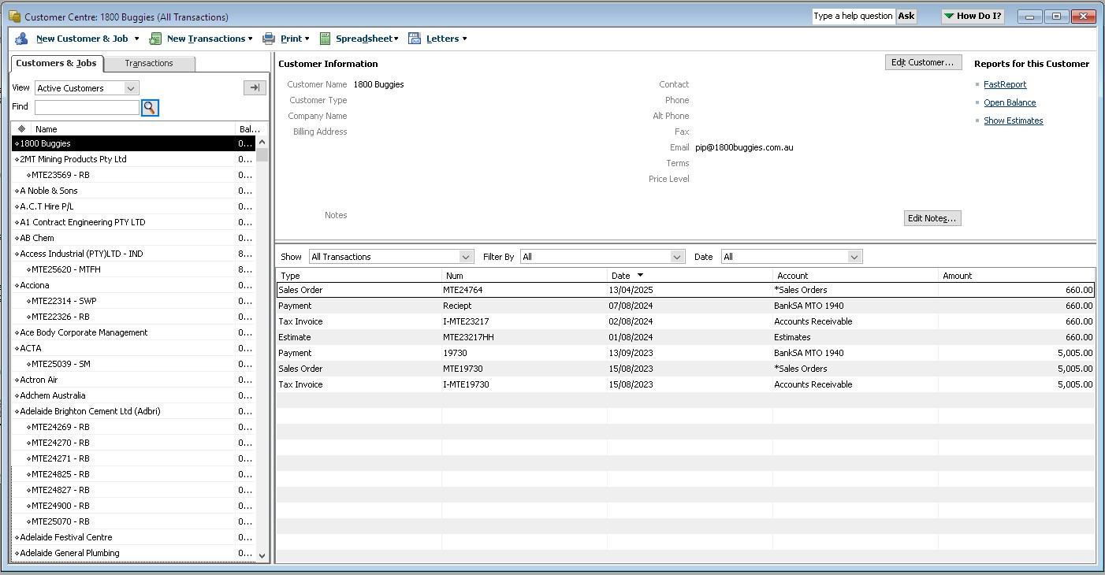Select the Customers & Jobs tab

56,63
